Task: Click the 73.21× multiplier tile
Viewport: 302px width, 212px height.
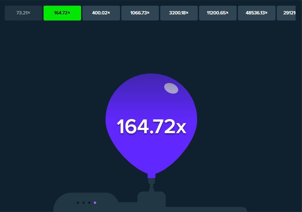Action: 23,13
